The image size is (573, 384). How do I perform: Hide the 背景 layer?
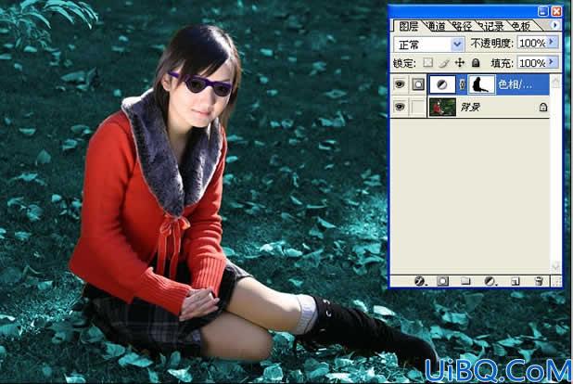coord(400,108)
